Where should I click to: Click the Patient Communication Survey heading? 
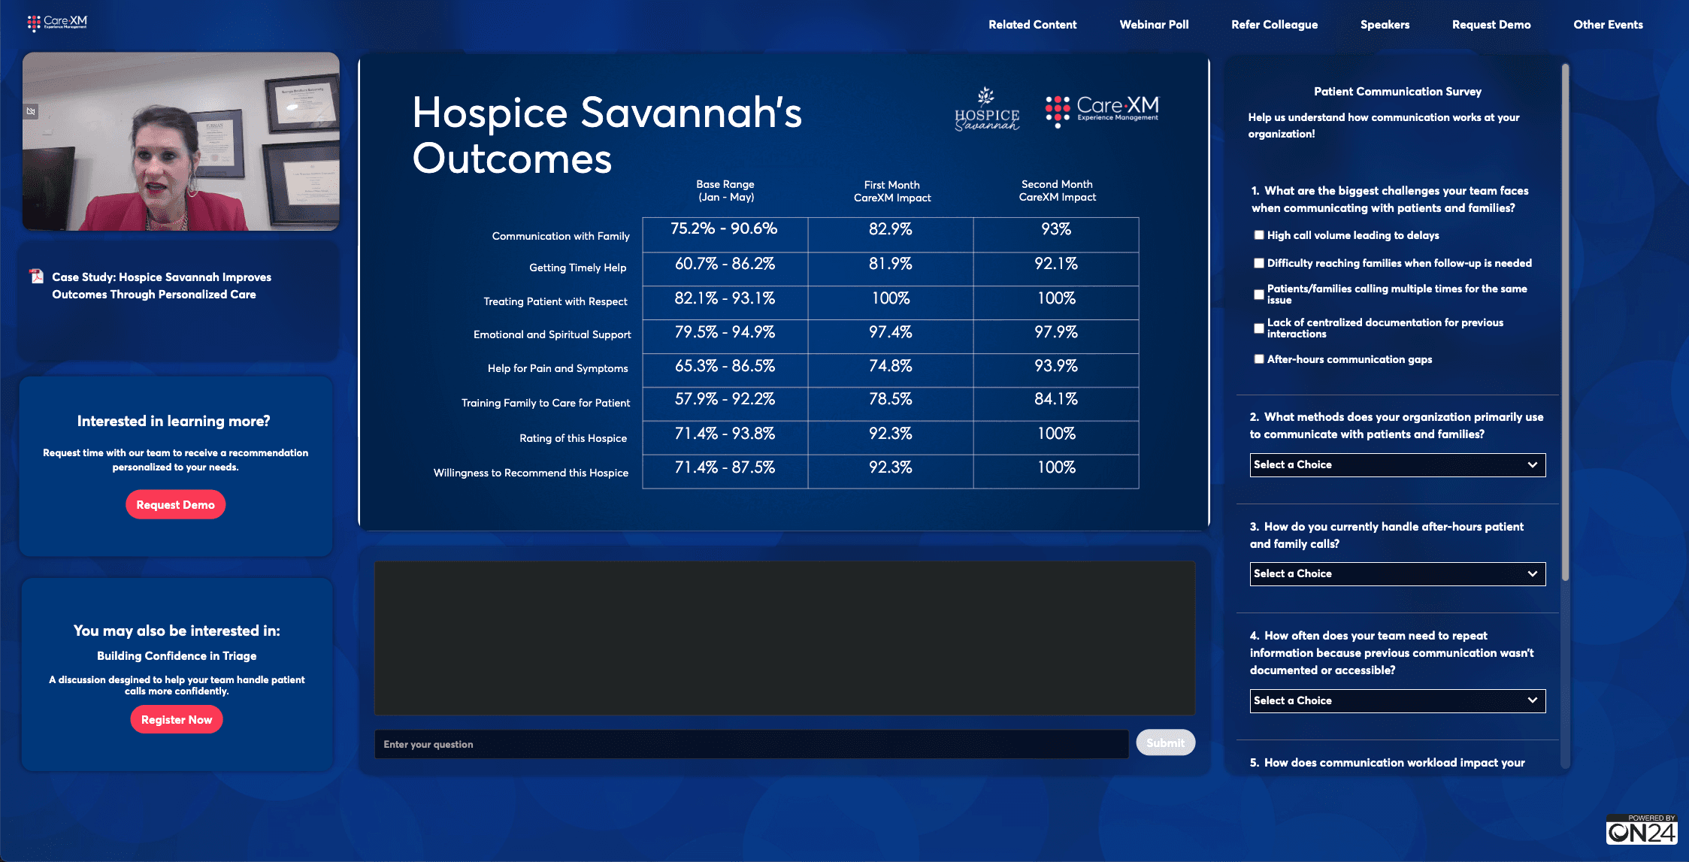click(1397, 92)
